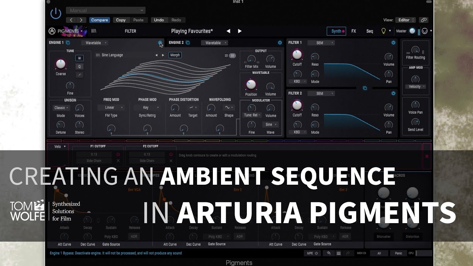This screenshot has width=473, height=266.
Task: Open the preset browser library icon
Action: coord(93,31)
